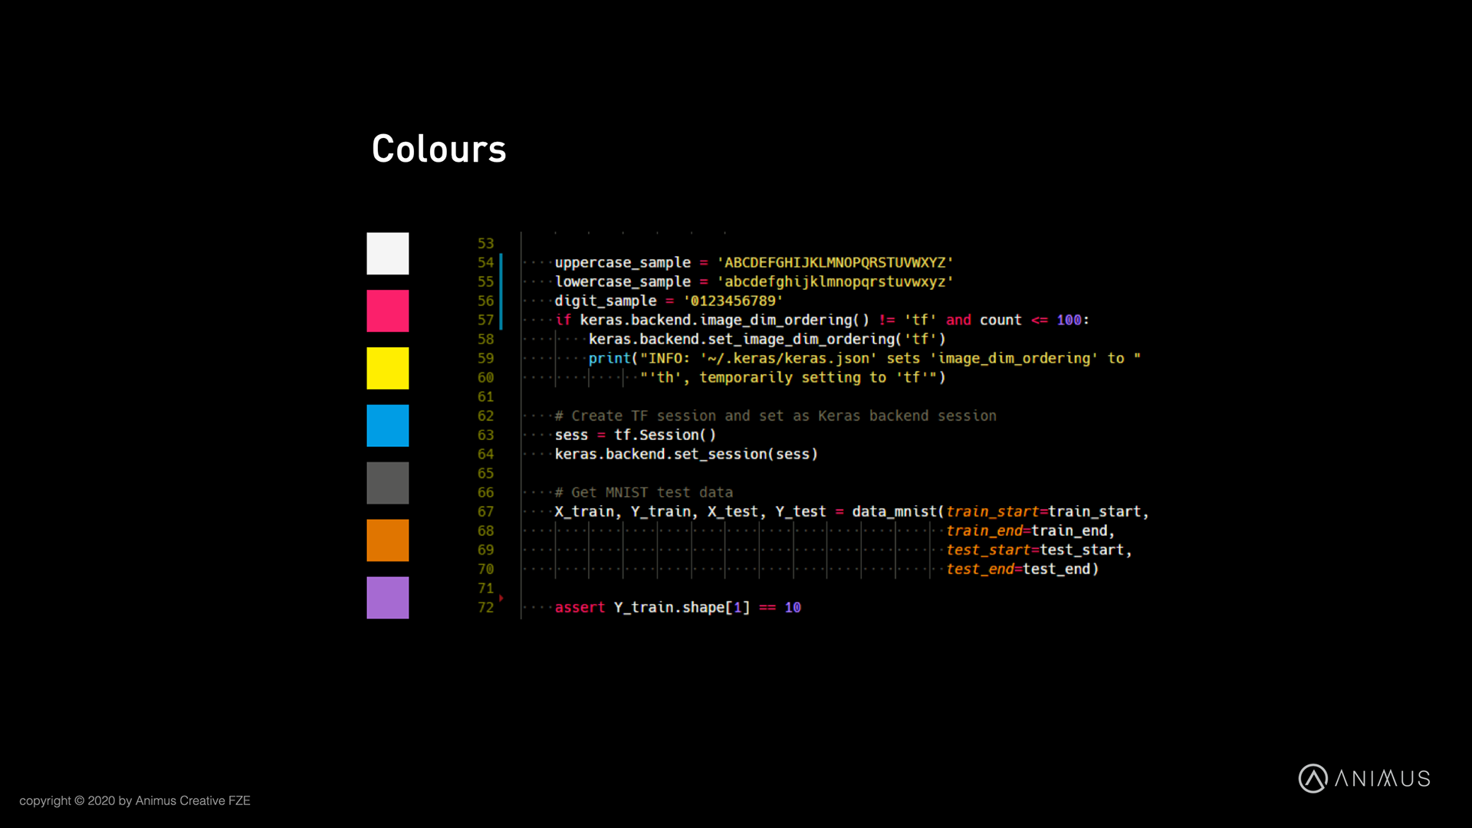Select the pink colour swatch
Viewport: 1472px width, 828px height.
[387, 310]
